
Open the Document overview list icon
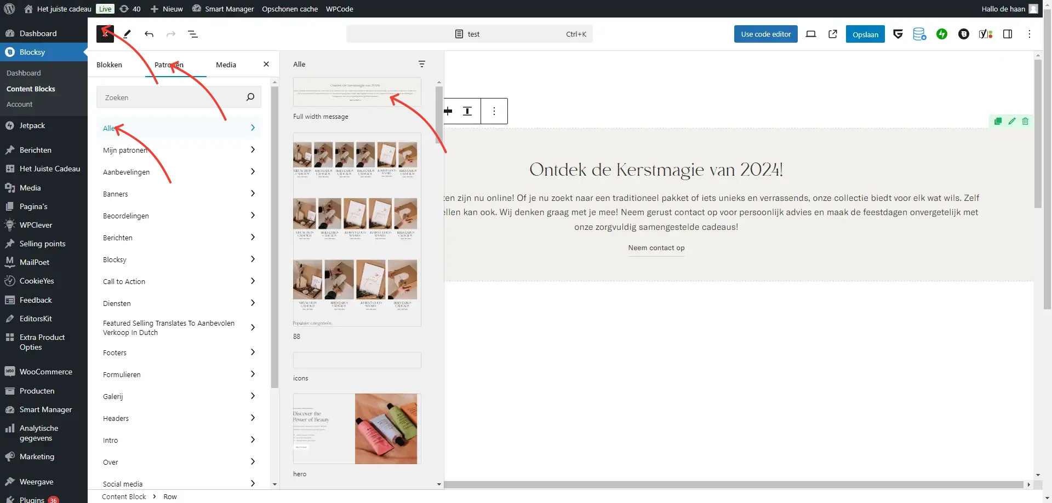coord(193,34)
